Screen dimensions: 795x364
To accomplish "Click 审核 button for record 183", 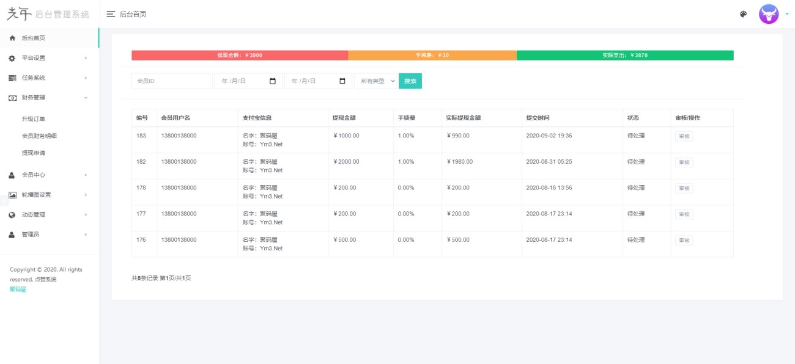I will point(684,136).
